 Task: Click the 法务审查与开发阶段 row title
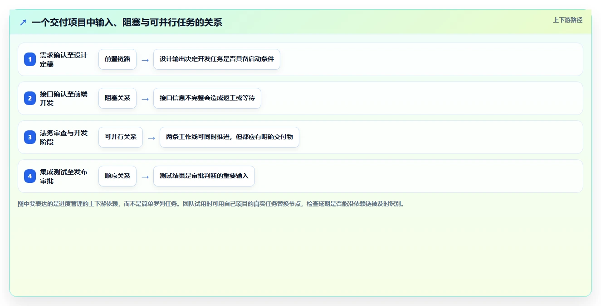[64, 137]
